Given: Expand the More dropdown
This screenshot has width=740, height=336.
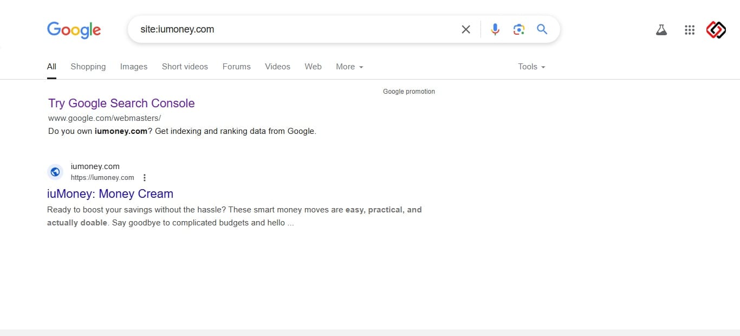Looking at the screenshot, I should coord(349,67).
